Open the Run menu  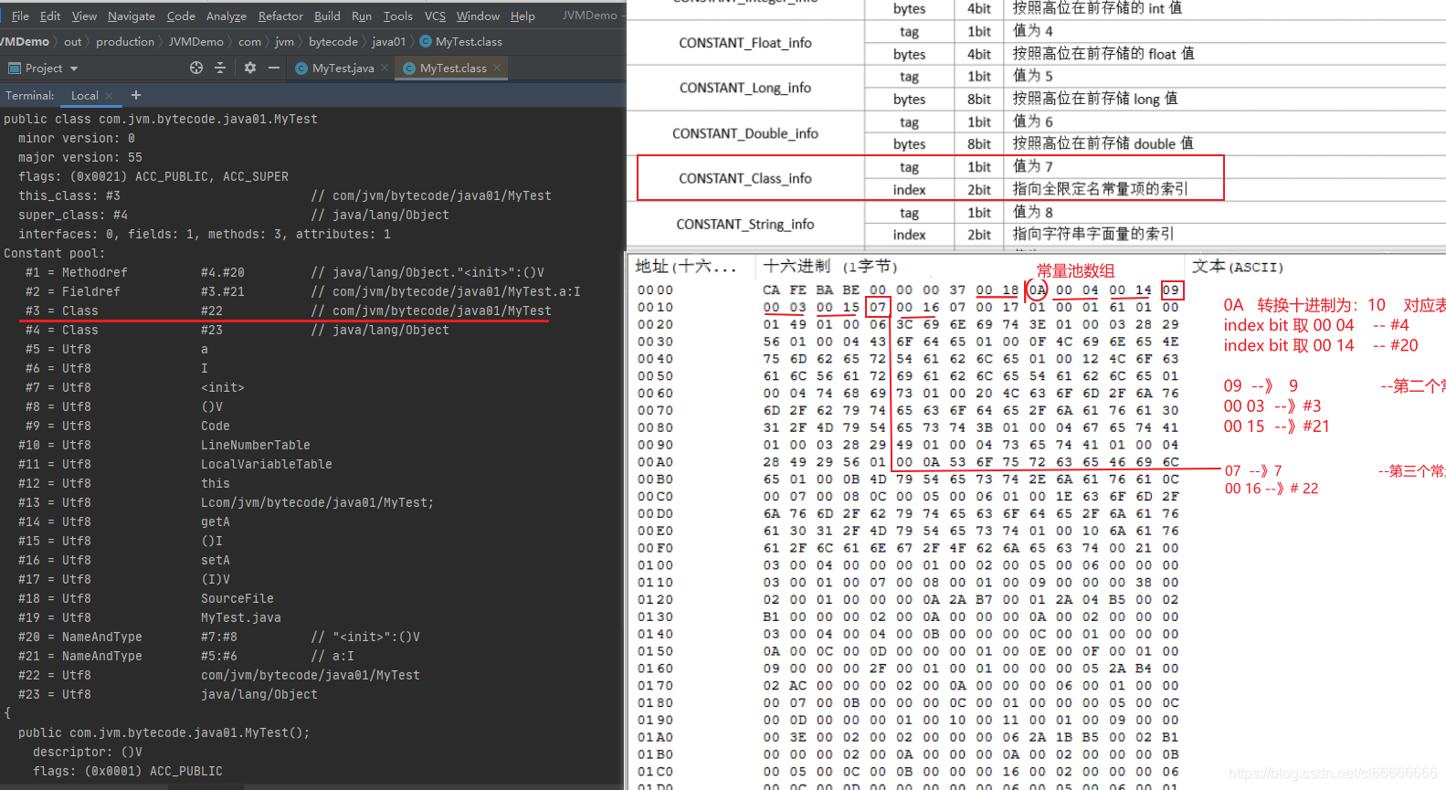pyautogui.click(x=362, y=16)
